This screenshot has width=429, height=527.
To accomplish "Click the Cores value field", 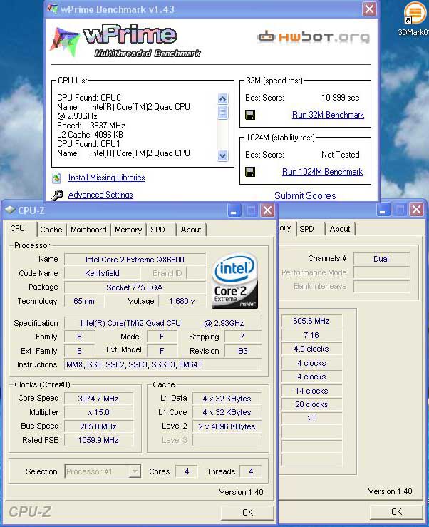I will pos(187,471).
